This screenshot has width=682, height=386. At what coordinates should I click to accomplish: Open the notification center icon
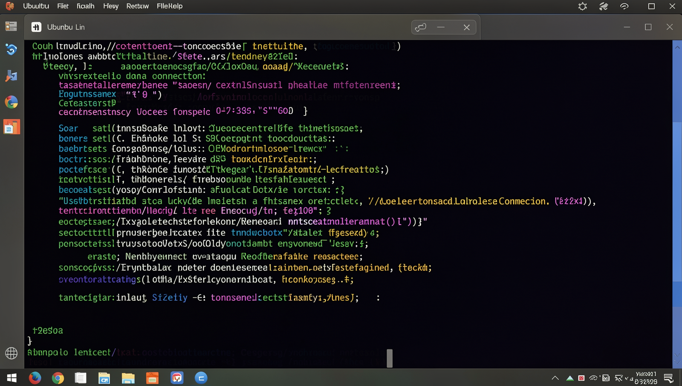pyautogui.click(x=668, y=378)
